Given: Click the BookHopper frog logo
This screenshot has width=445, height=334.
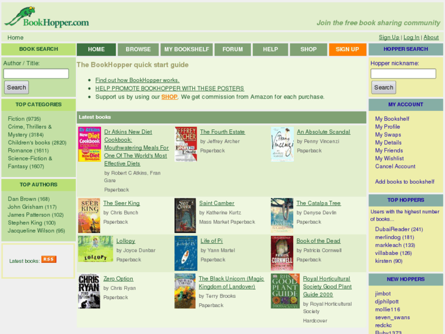Looking at the screenshot, I should click(x=47, y=17).
